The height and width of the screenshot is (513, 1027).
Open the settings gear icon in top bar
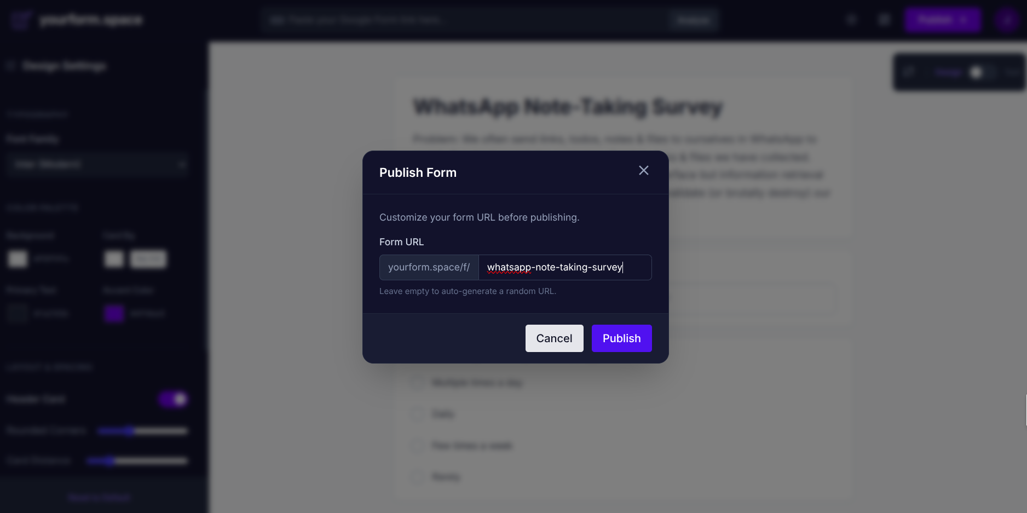click(885, 20)
